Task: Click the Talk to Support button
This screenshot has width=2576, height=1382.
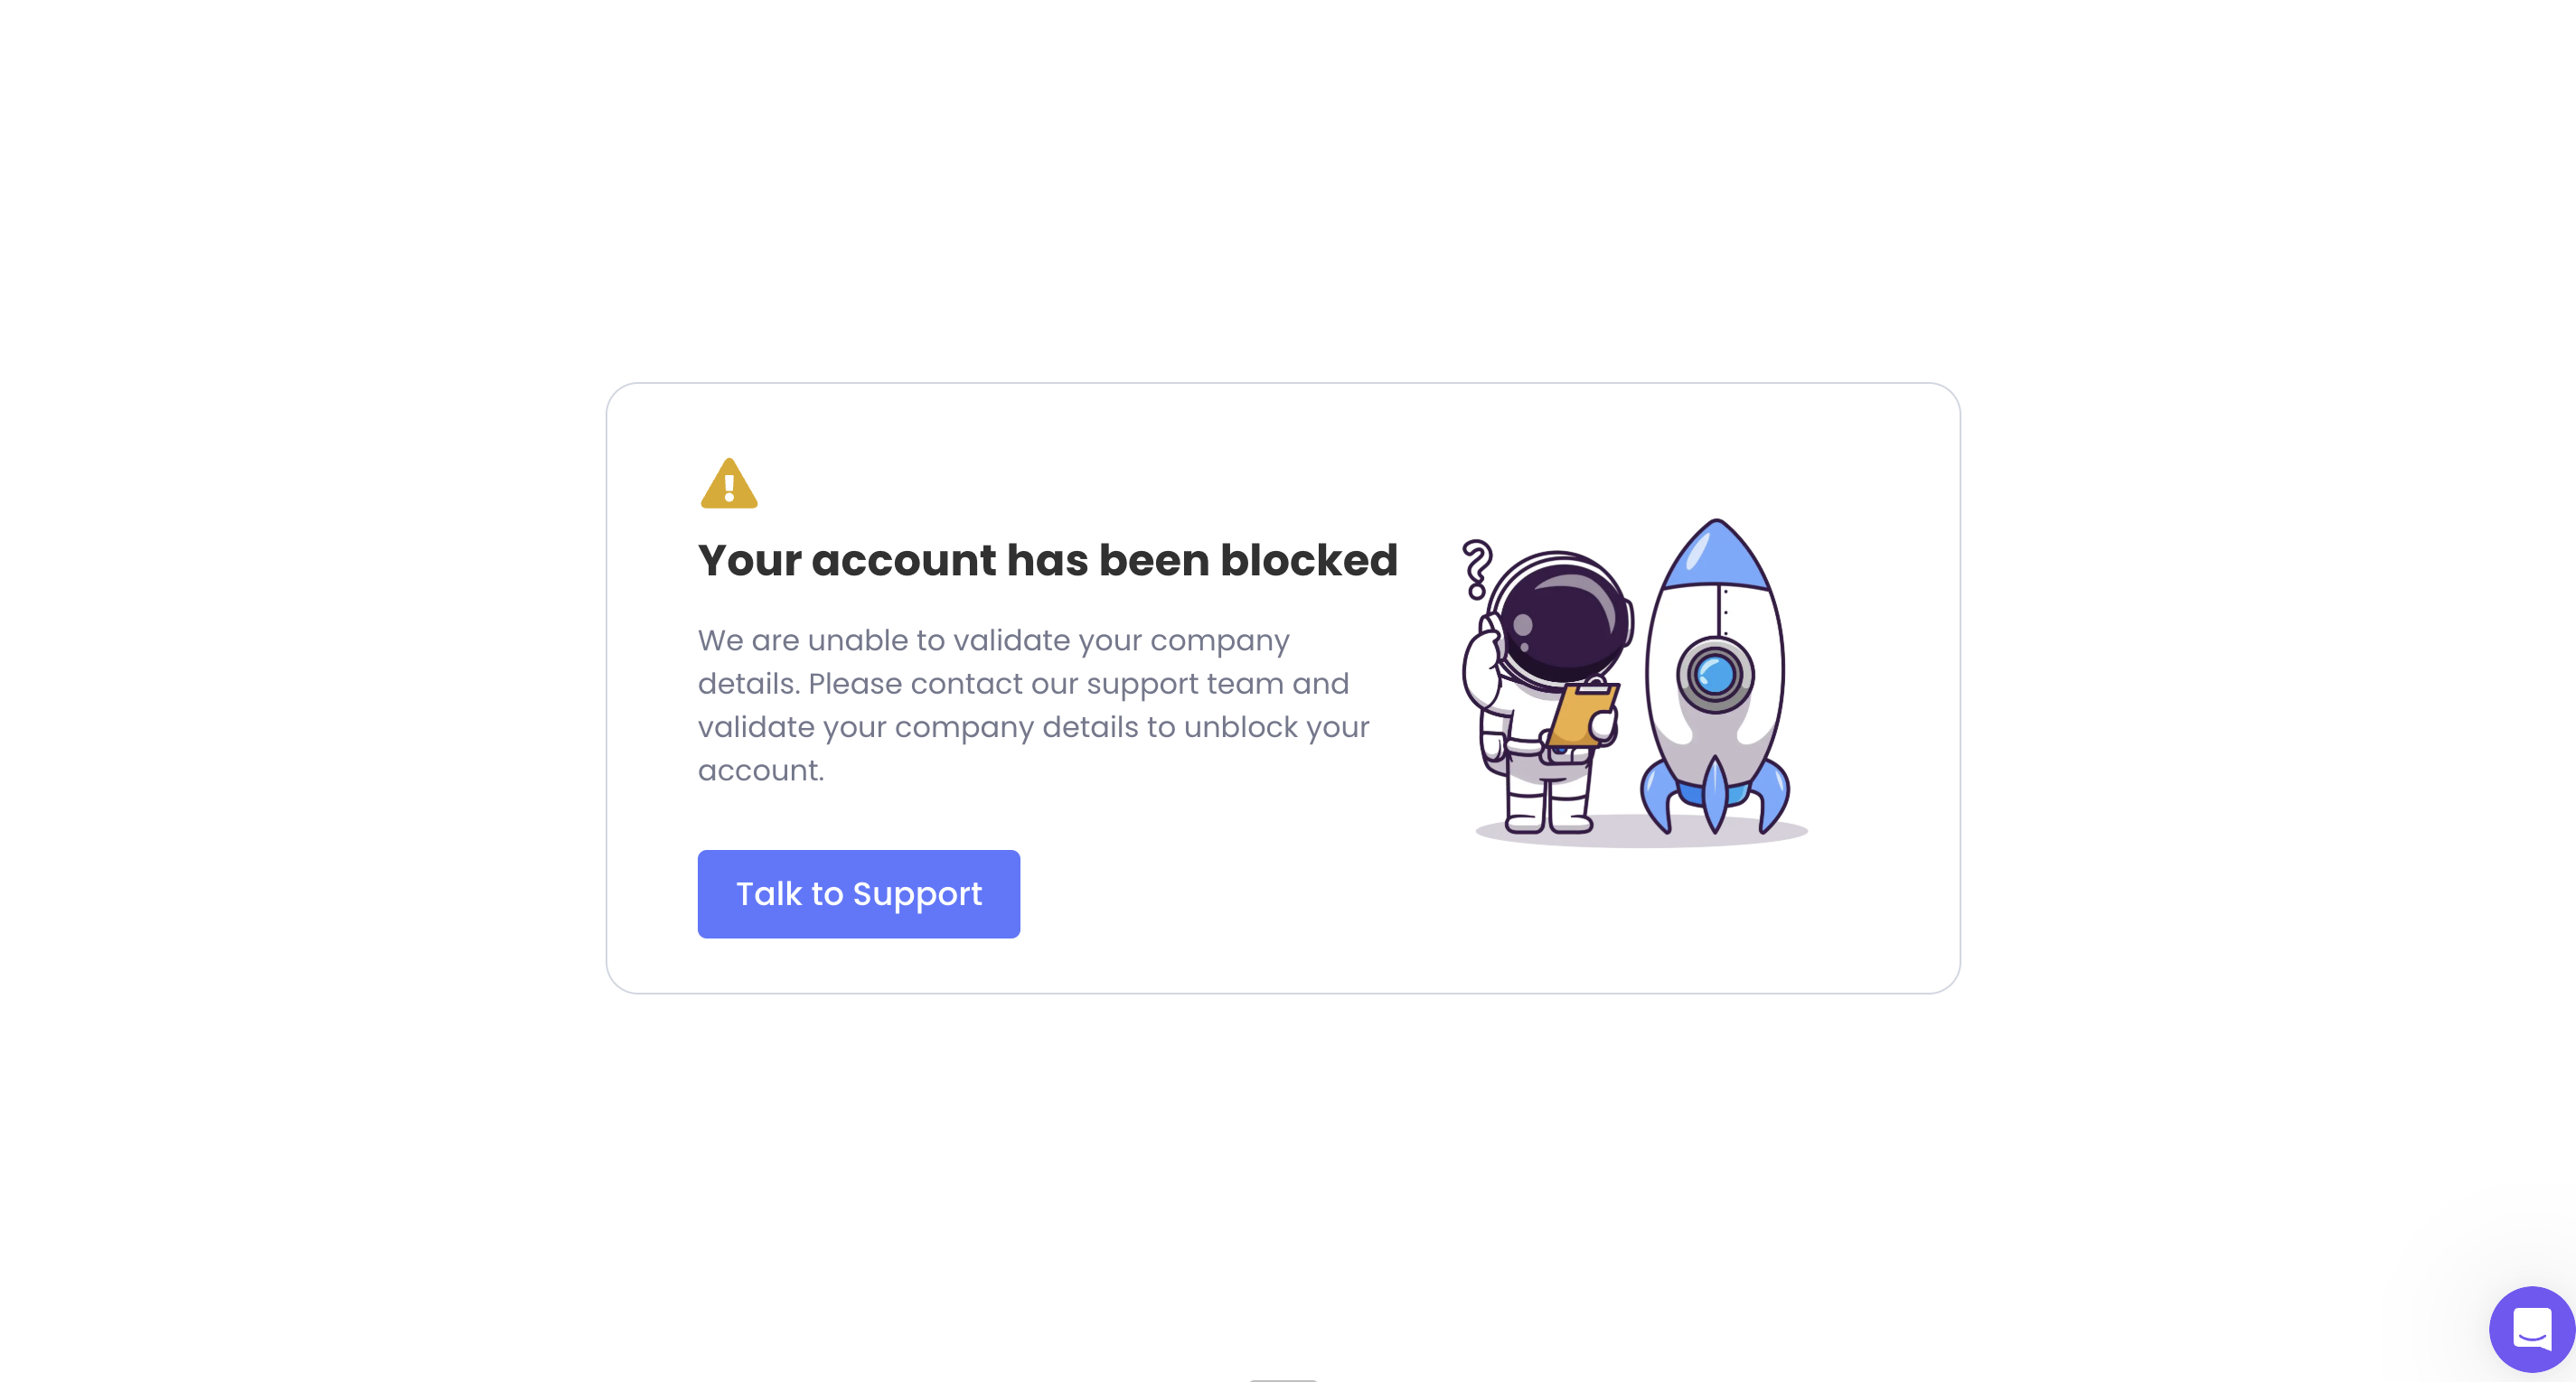Action: pos(858,893)
